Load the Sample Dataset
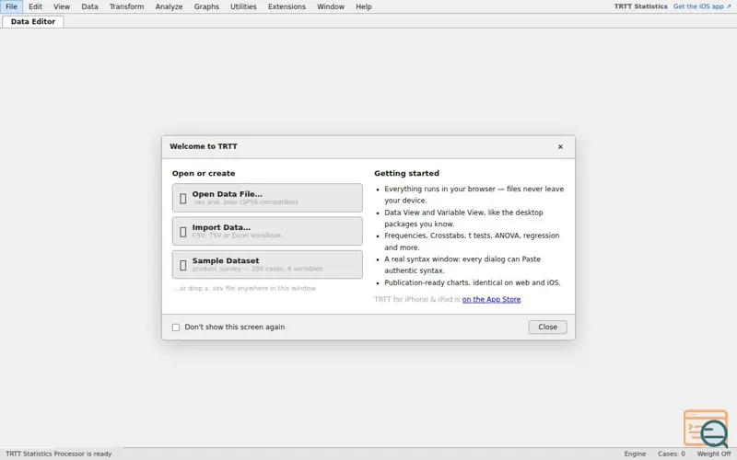 (267, 264)
